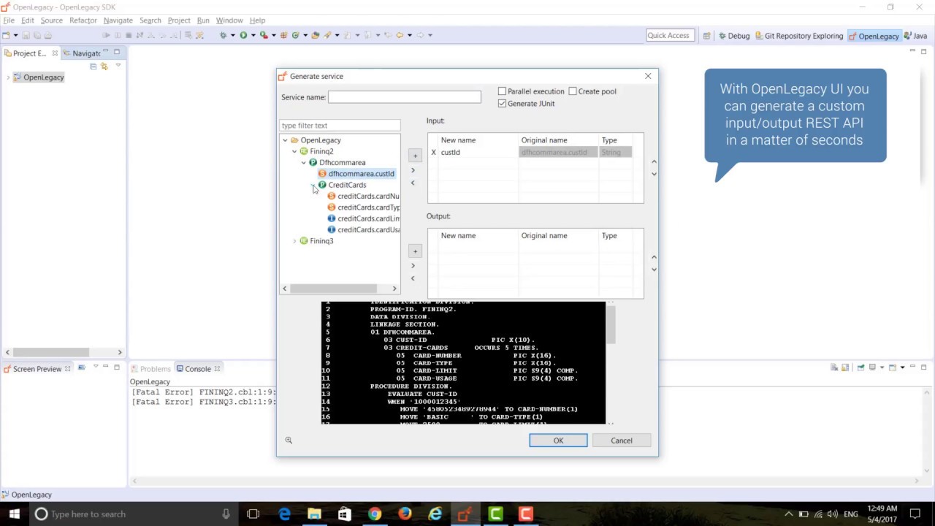Collapse the Fininq2 tree node
Viewport: 935px width, 526px height.
click(294, 151)
